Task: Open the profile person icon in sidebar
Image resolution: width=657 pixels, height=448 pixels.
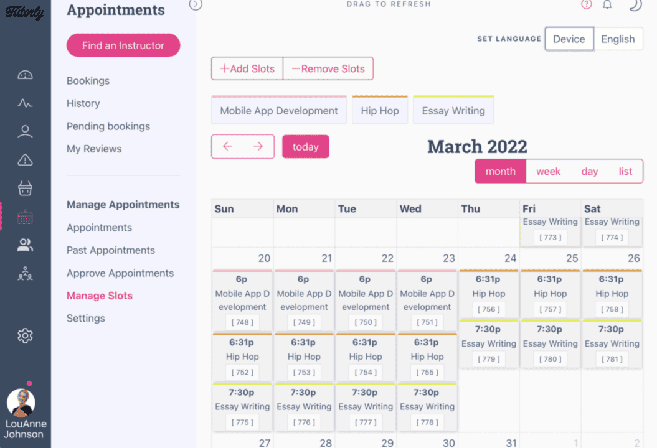Action: pyautogui.click(x=25, y=131)
